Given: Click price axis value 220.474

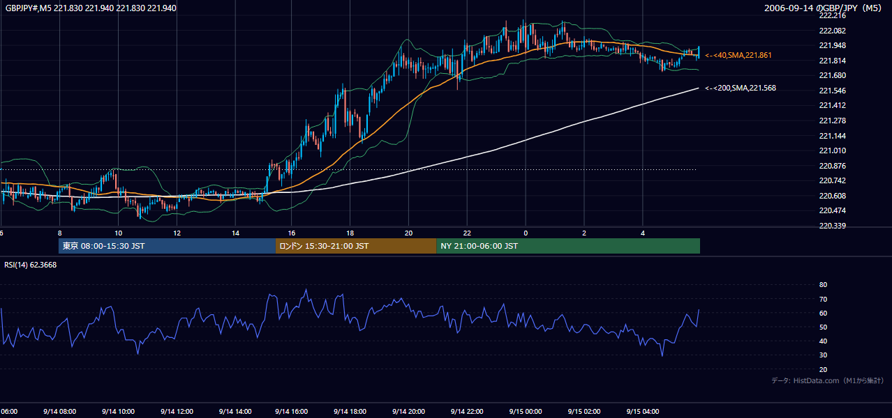Looking at the screenshot, I should point(832,210).
